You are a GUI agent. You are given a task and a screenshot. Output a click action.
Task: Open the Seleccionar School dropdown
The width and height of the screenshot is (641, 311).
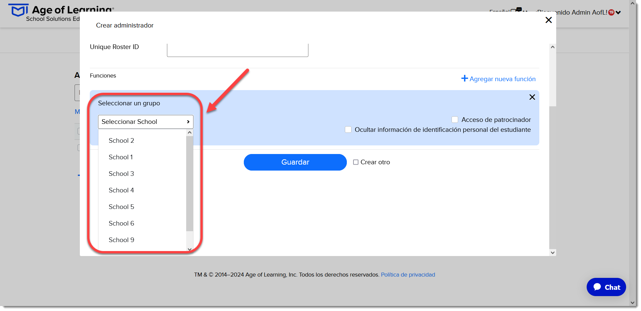(146, 122)
